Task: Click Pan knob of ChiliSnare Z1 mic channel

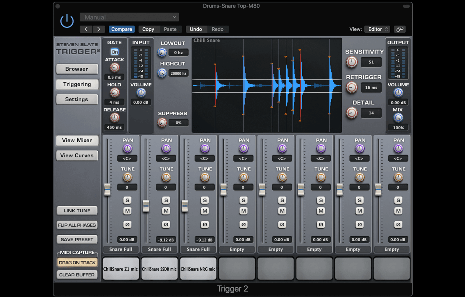Action: [127, 149]
